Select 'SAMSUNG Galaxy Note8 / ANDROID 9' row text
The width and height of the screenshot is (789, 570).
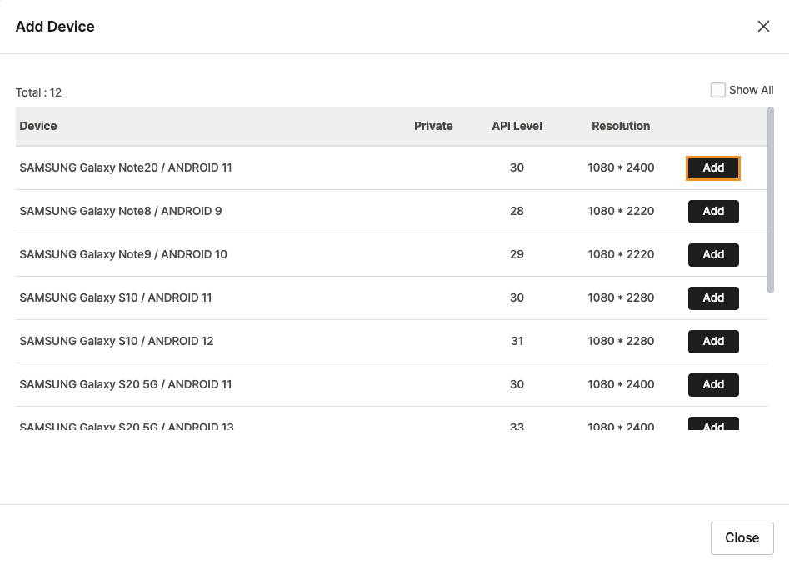click(121, 212)
